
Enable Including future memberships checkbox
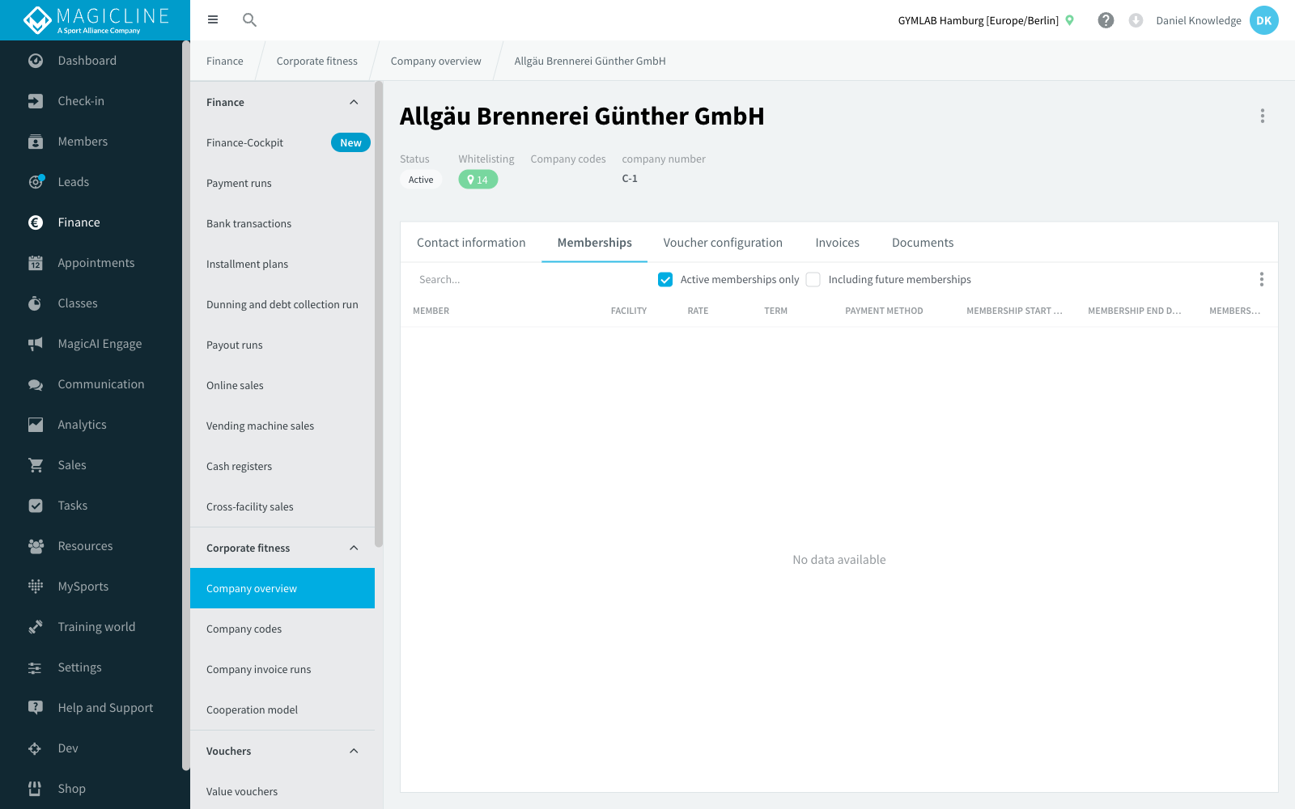click(813, 279)
